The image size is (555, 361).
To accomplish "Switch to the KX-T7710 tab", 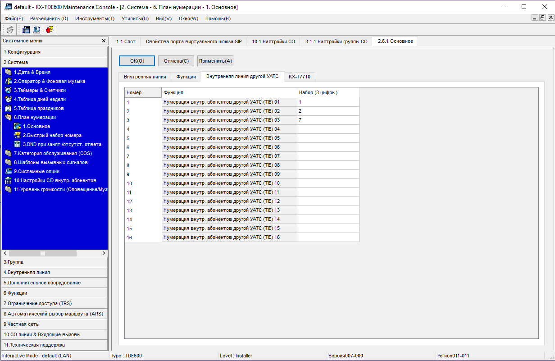I will (300, 77).
